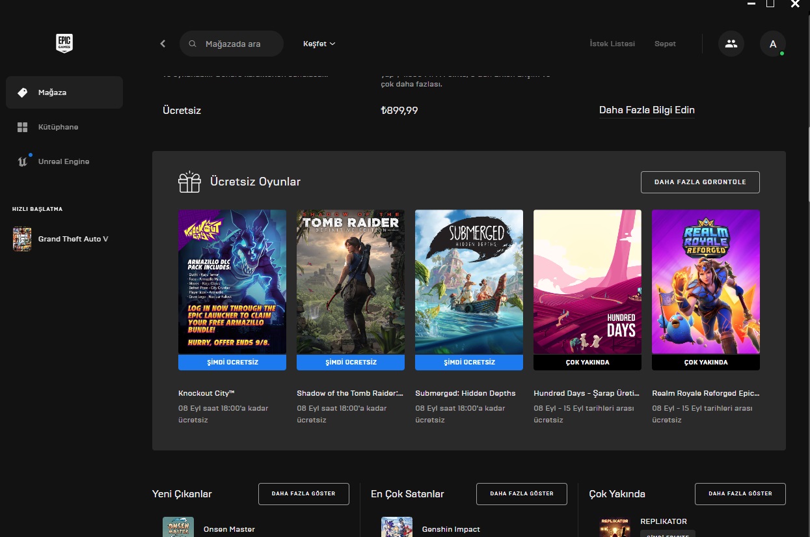
Task: Click the Hundred Days - Şarap title
Action: (x=586, y=393)
